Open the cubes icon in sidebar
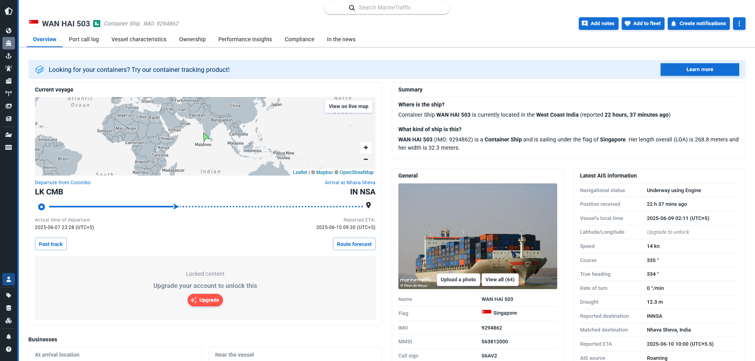 pyautogui.click(x=9, y=321)
